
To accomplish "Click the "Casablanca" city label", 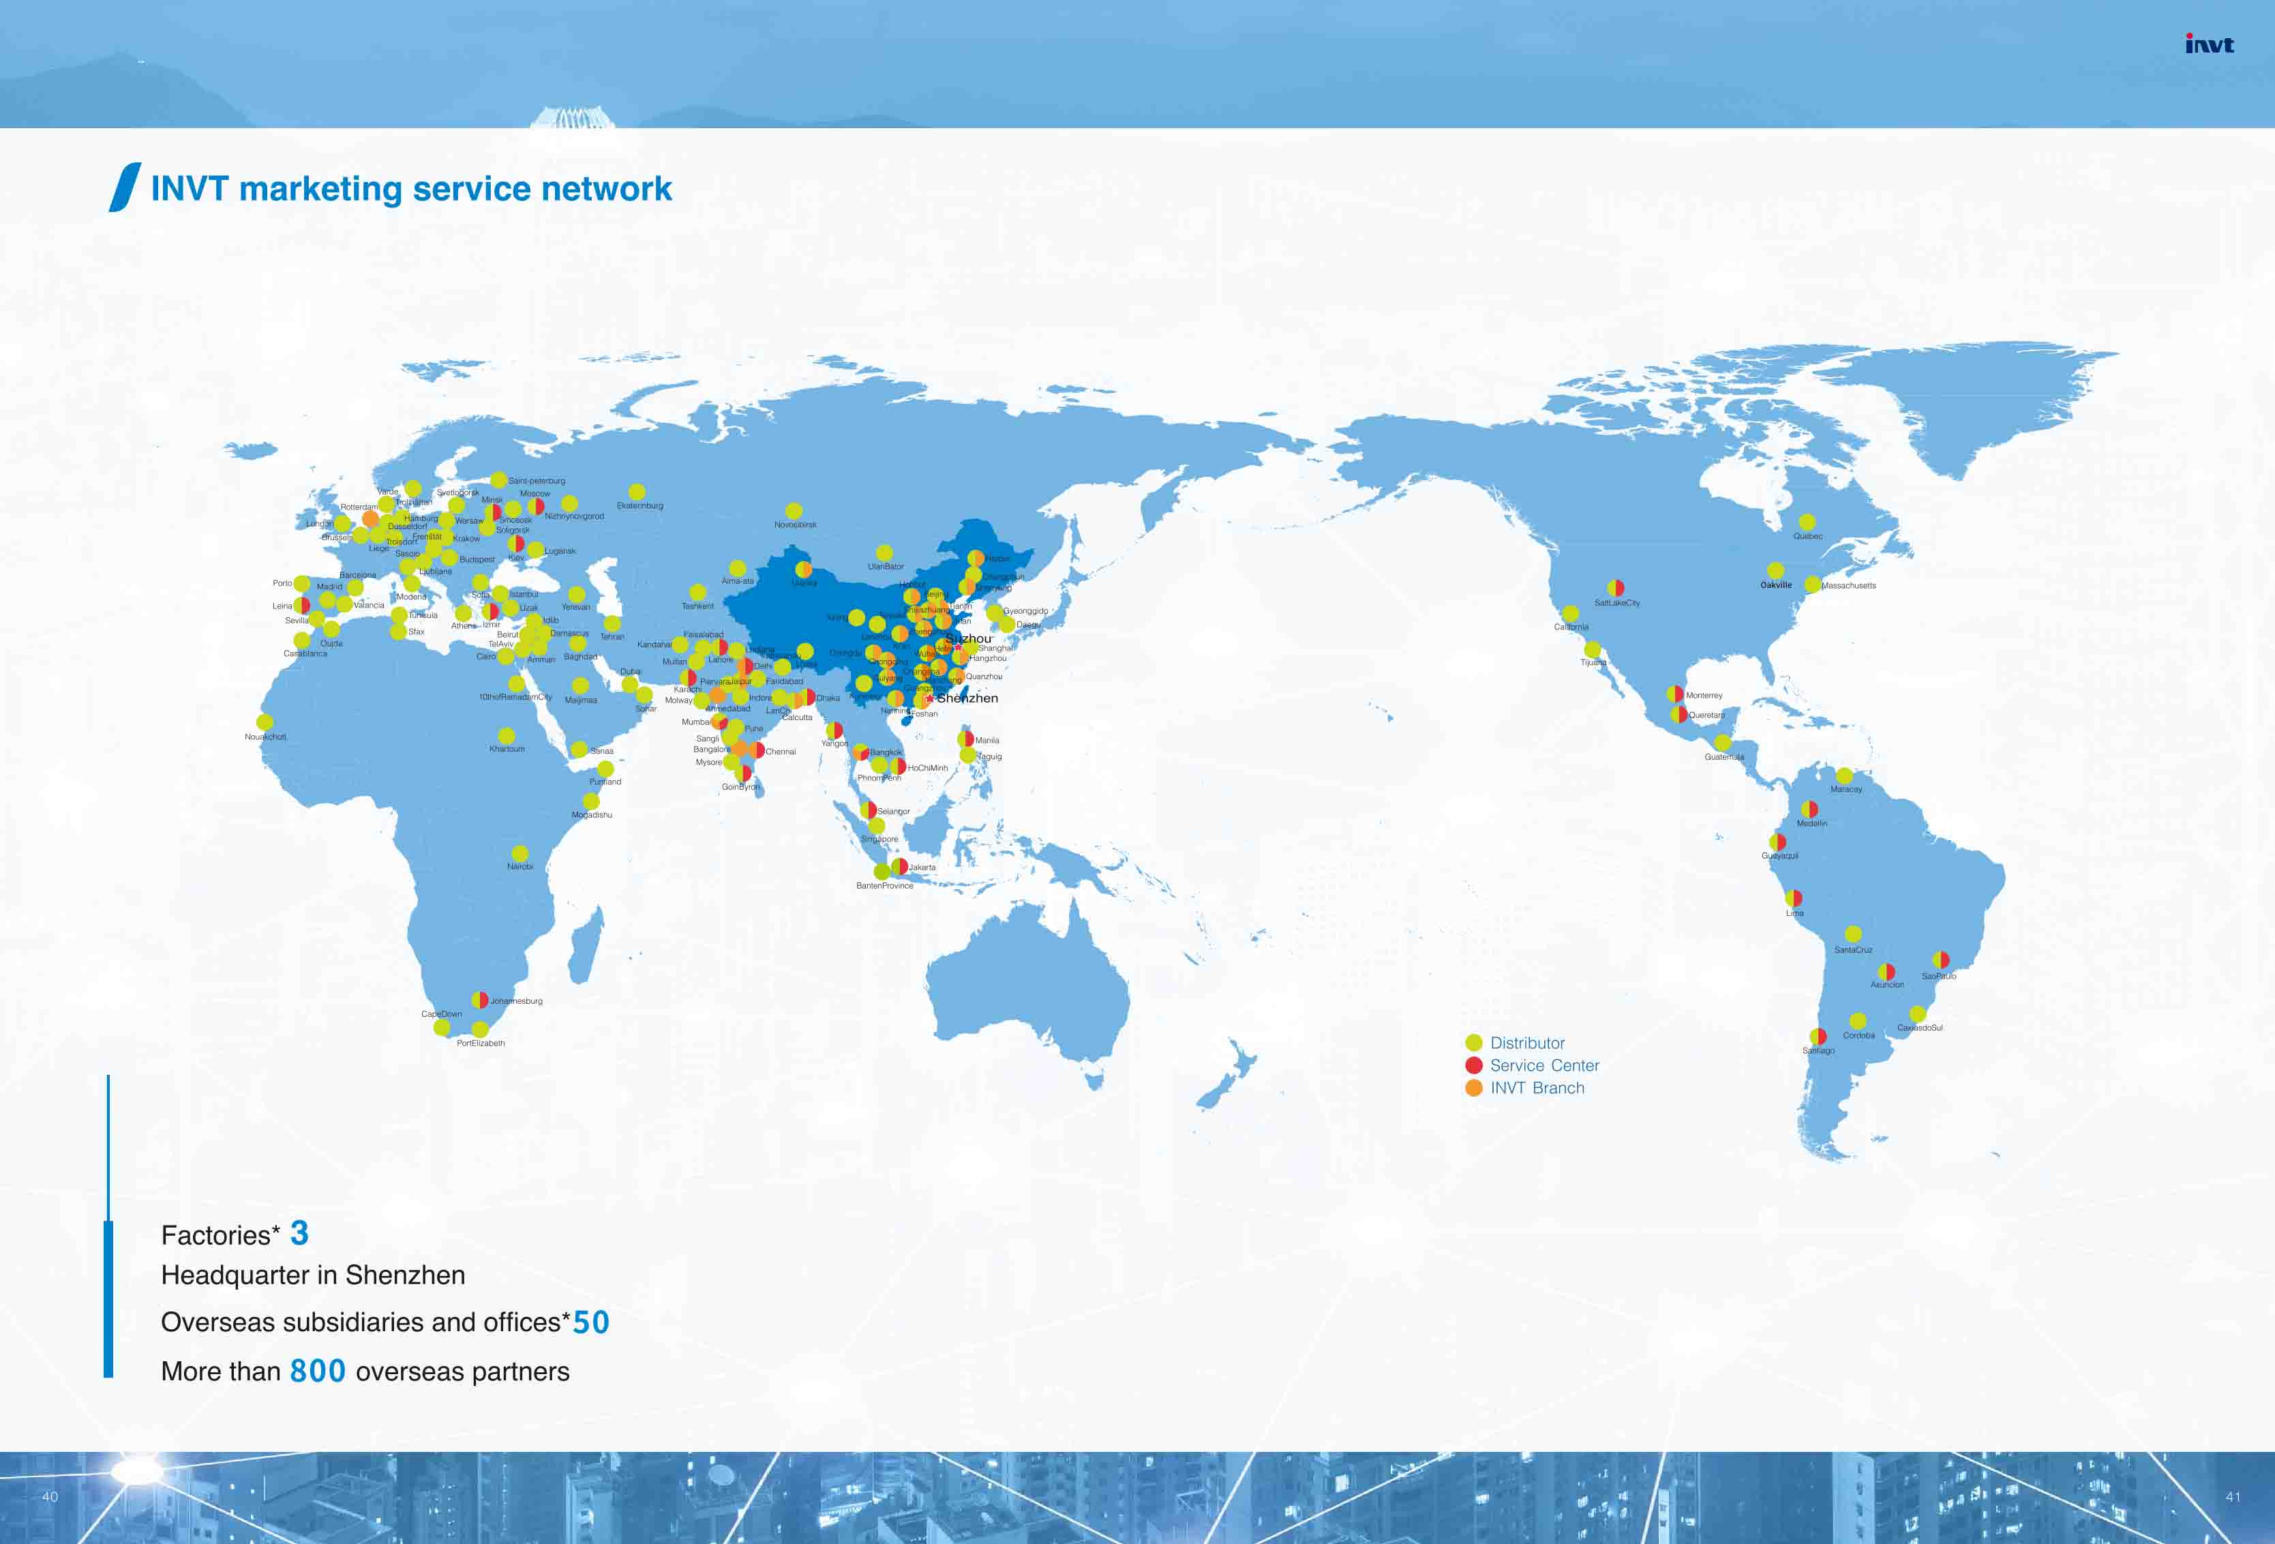I will pos(305,653).
